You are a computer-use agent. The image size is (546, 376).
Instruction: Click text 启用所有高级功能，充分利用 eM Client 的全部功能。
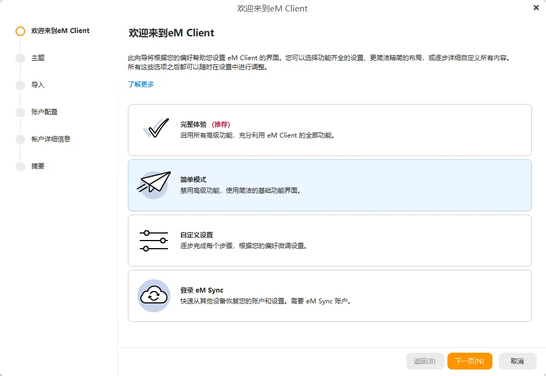coord(258,135)
